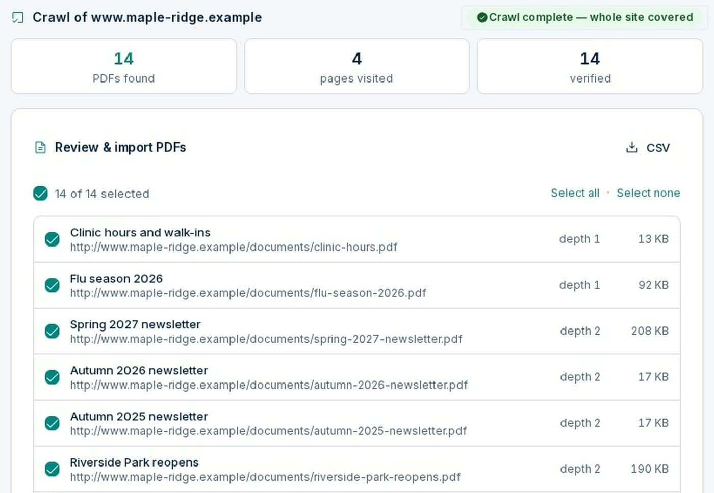Image resolution: width=714 pixels, height=493 pixels.
Task: Click the Spring 2027 newsletter title
Action: coord(135,324)
